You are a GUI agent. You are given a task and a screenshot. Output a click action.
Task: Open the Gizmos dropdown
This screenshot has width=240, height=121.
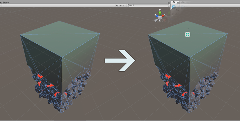[121, 6]
